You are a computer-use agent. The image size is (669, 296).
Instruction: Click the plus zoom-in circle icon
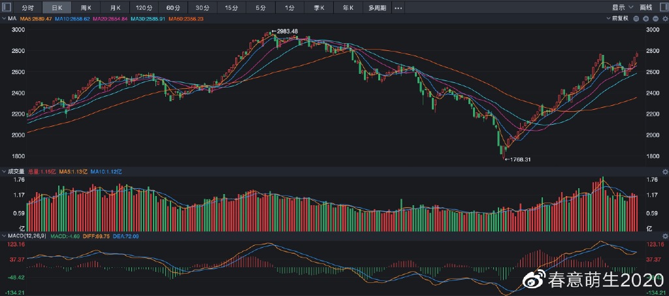(645, 18)
